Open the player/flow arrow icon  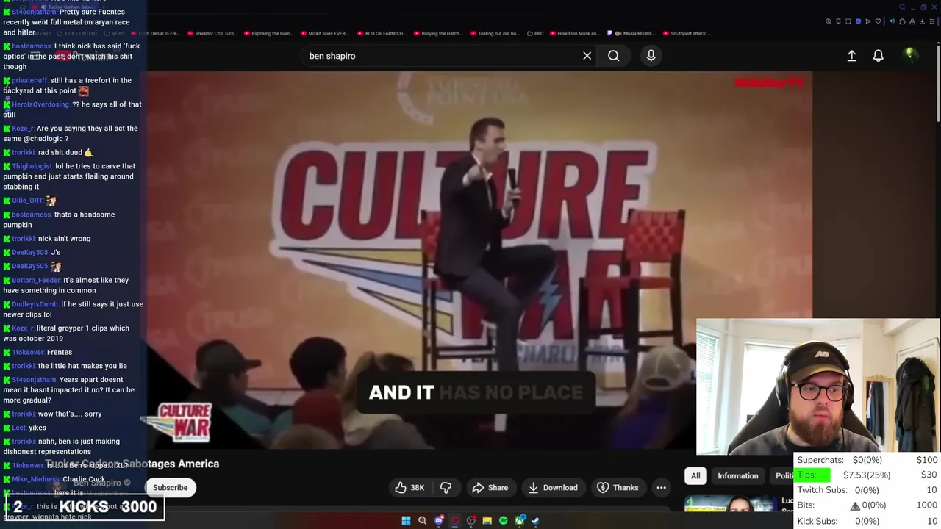868,21
